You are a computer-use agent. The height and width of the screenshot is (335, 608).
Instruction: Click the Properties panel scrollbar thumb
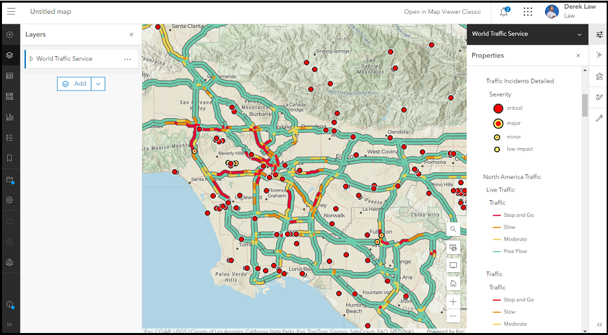point(585,105)
